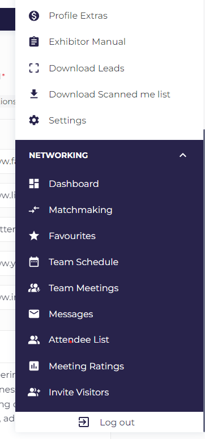Toggle the NETWORKING section header
The width and height of the screenshot is (205, 439).
[109, 155]
